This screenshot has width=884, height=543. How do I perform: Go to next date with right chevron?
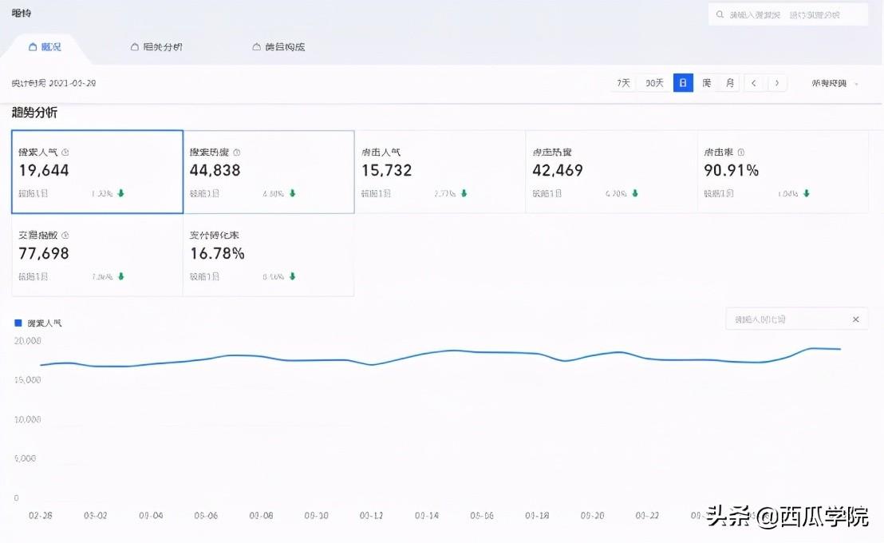tap(777, 83)
